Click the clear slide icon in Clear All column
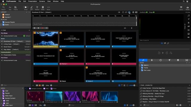The width and height of the screenshot is (191, 107). tap(189, 30)
